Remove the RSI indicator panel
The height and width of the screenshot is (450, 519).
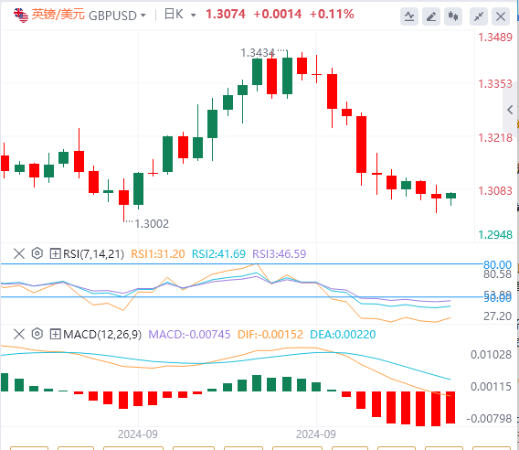tap(19, 254)
